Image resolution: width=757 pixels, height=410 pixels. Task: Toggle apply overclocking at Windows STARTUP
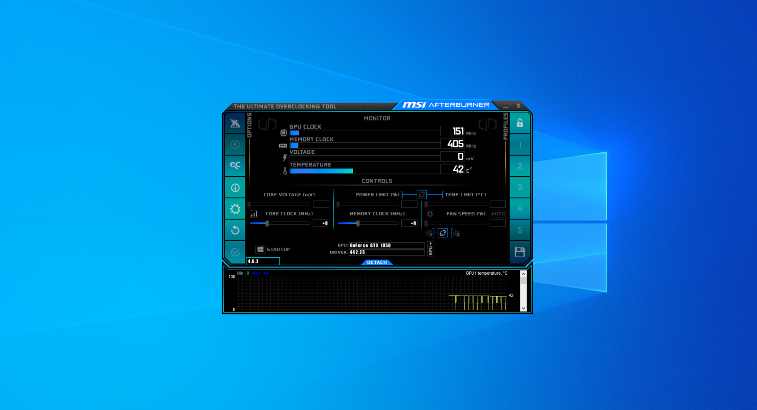(x=260, y=249)
